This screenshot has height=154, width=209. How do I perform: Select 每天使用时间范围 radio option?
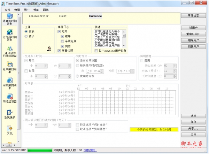[77, 65]
